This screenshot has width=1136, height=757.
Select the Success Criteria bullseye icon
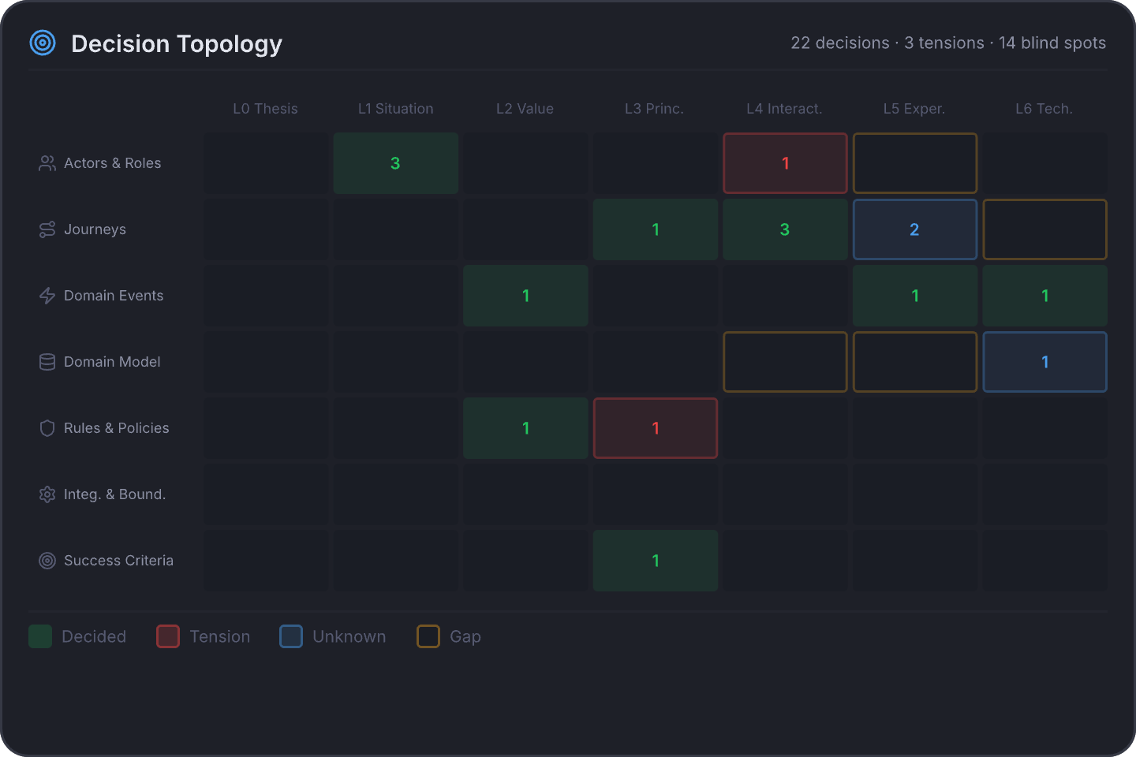pos(47,561)
